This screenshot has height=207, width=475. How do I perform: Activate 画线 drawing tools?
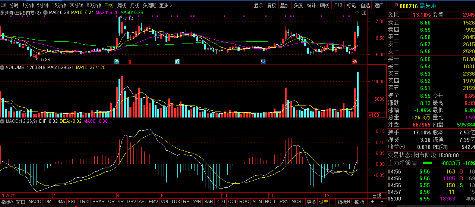point(325,5)
